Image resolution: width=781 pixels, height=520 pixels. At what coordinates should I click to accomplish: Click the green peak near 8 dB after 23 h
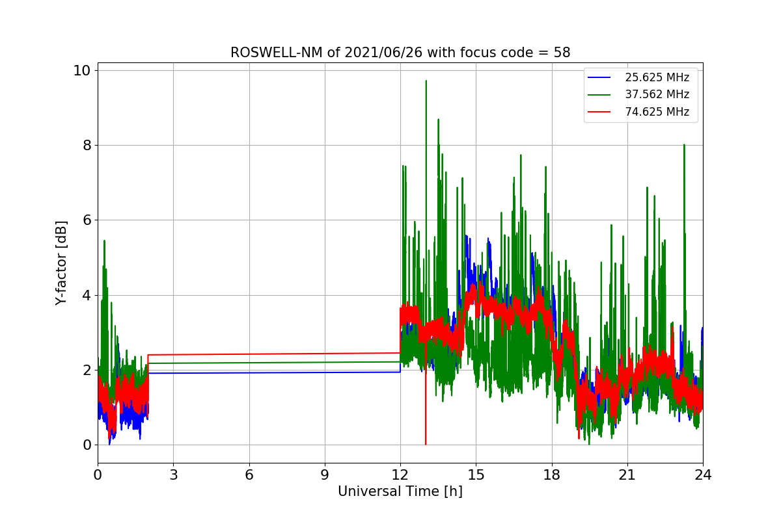684,146
